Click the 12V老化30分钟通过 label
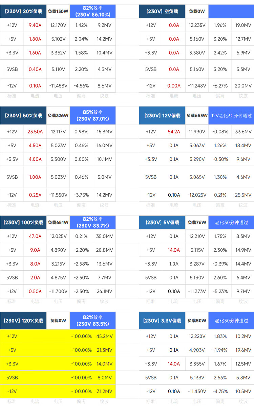Screen dimensions: 254x406 click(x=231, y=115)
